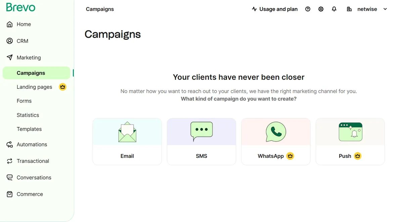Select the Push campaign card
Image resolution: width=403 pixels, height=222 pixels.
(350, 141)
